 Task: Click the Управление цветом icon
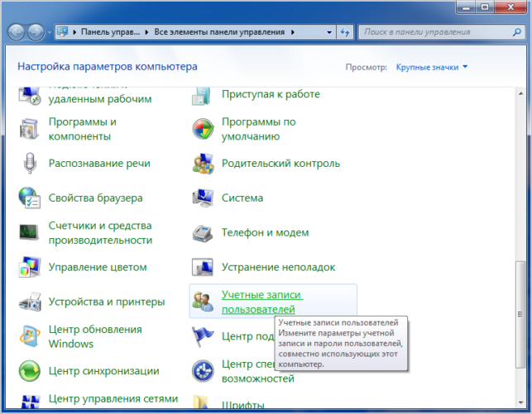(x=30, y=267)
